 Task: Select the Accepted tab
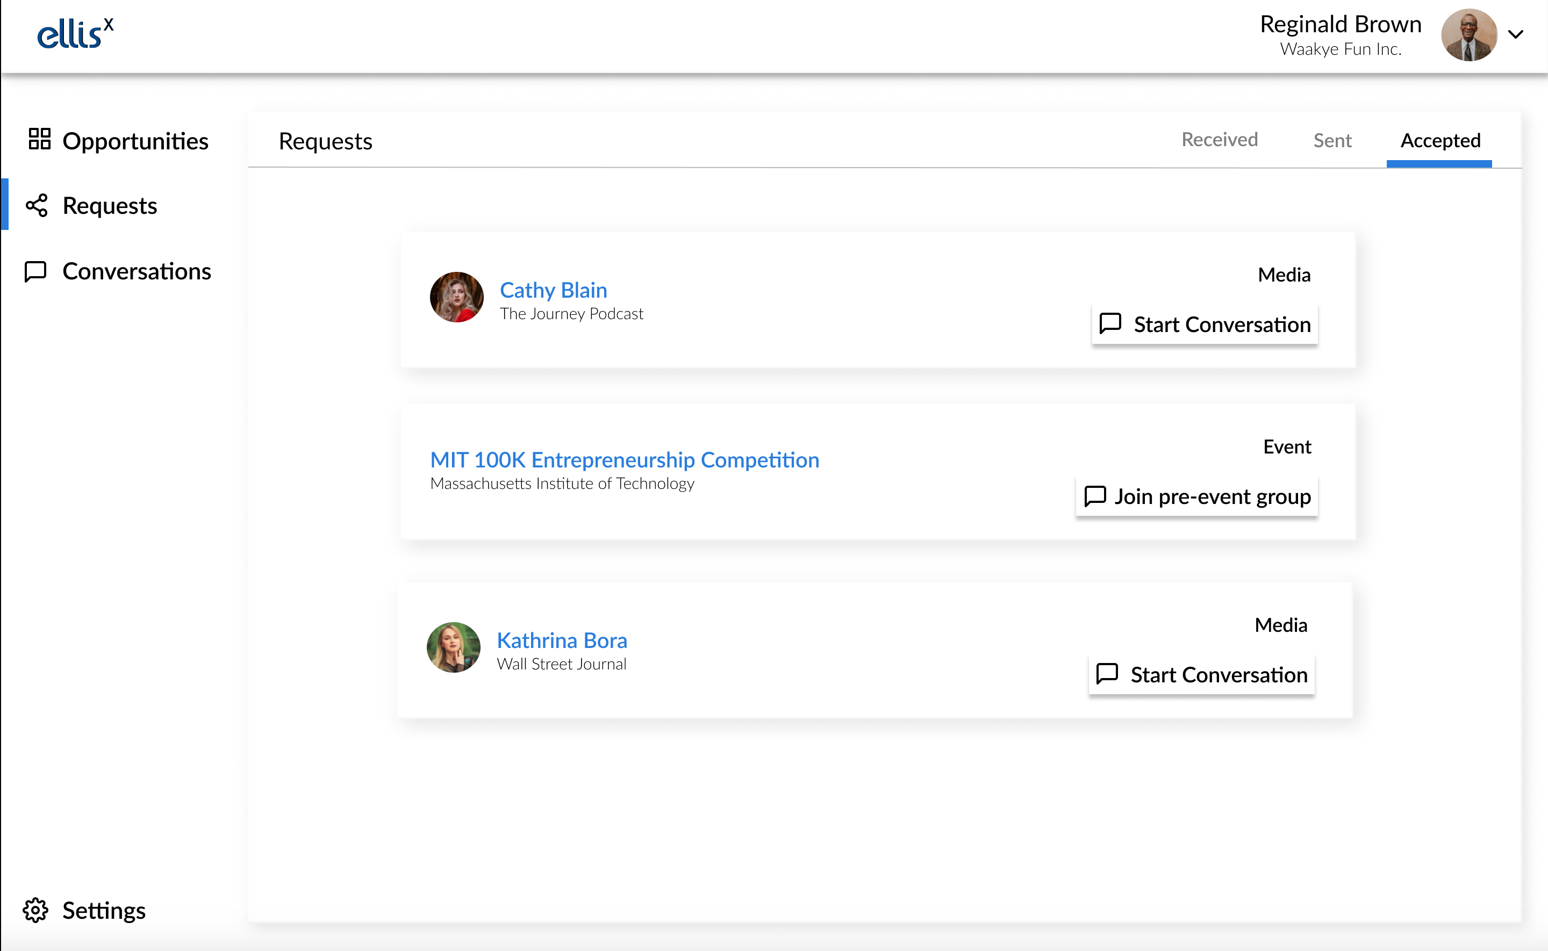(x=1440, y=140)
